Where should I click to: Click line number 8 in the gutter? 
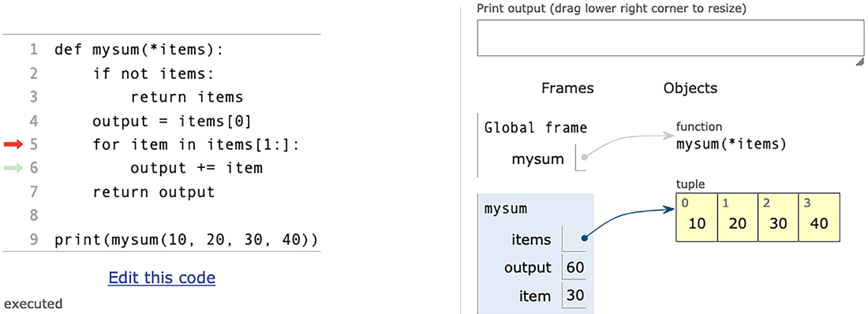point(34,215)
